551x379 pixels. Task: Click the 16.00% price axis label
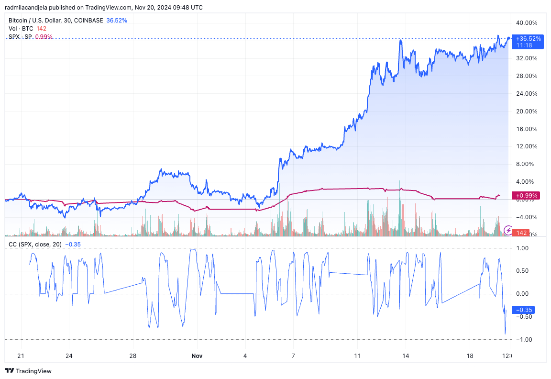527,129
